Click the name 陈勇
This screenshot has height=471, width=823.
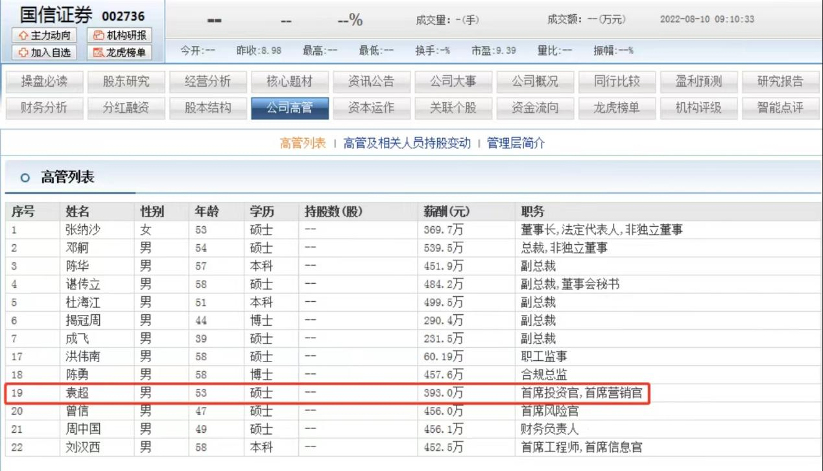[x=77, y=375]
